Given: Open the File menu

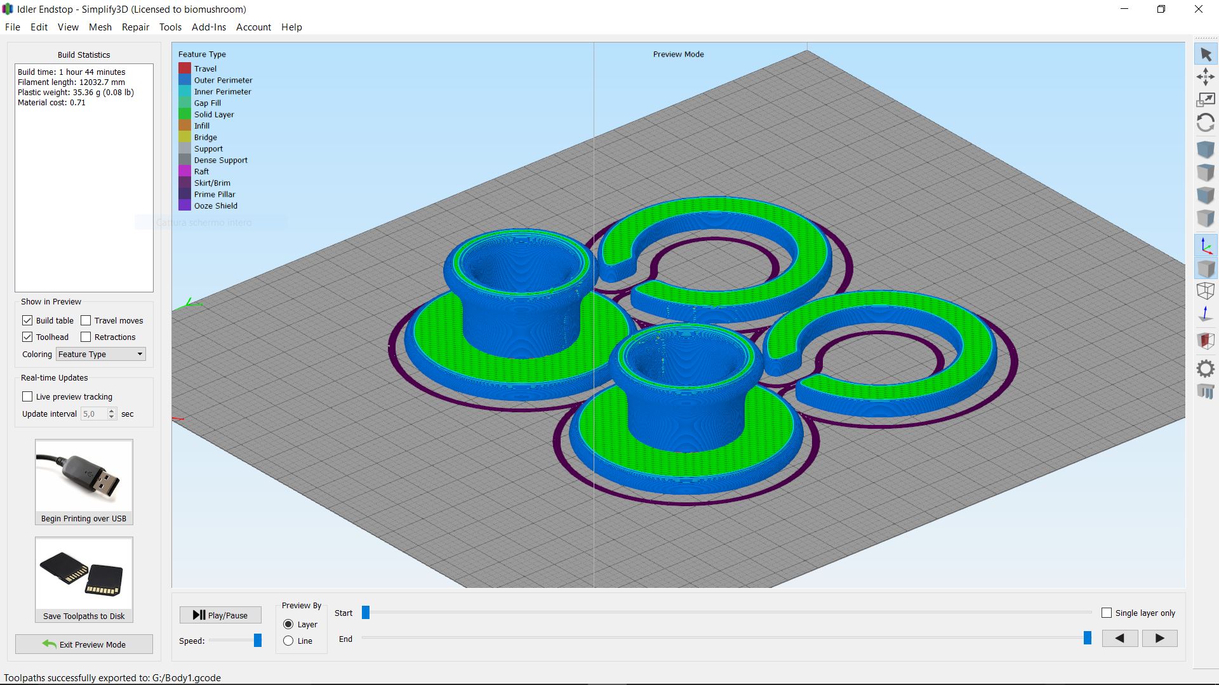Looking at the screenshot, I should tap(13, 27).
